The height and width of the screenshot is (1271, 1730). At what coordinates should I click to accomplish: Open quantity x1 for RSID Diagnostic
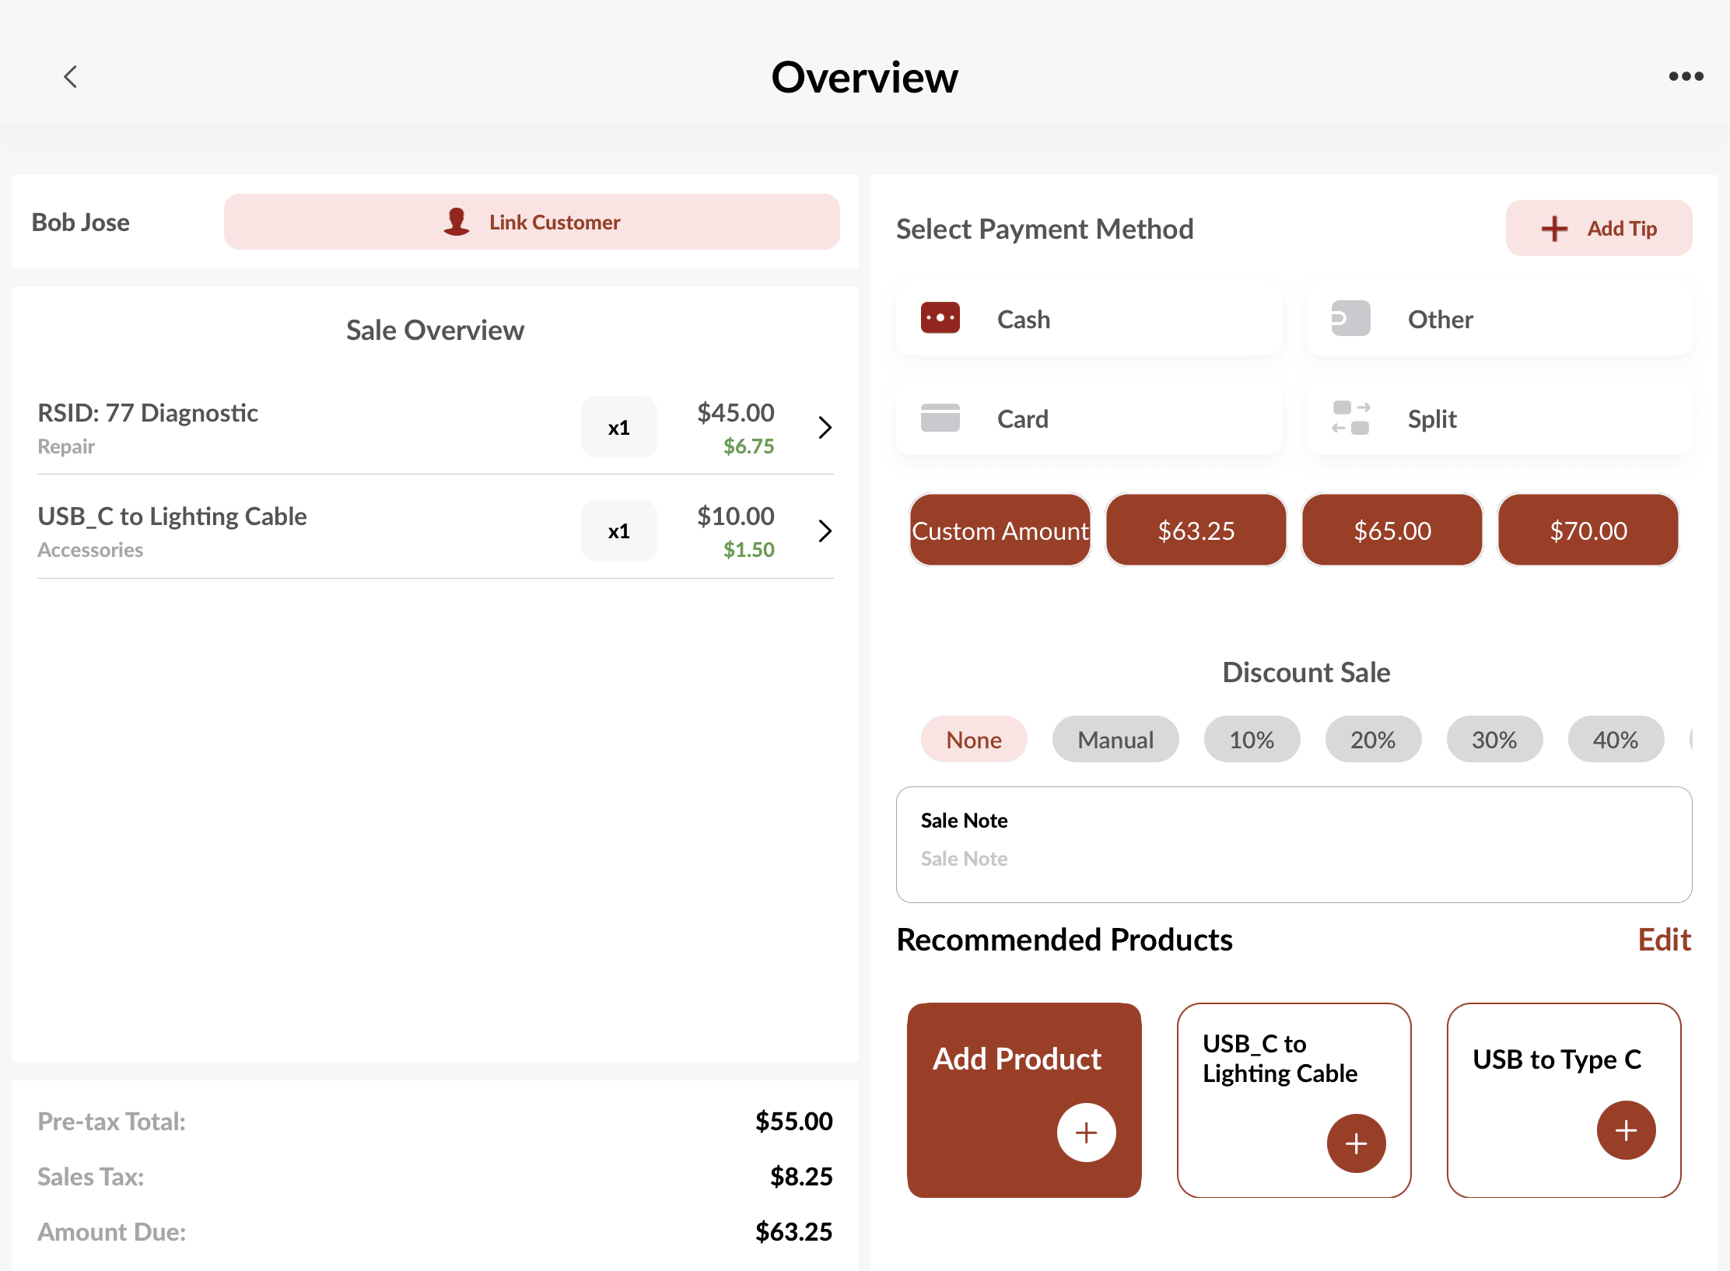pyautogui.click(x=618, y=428)
